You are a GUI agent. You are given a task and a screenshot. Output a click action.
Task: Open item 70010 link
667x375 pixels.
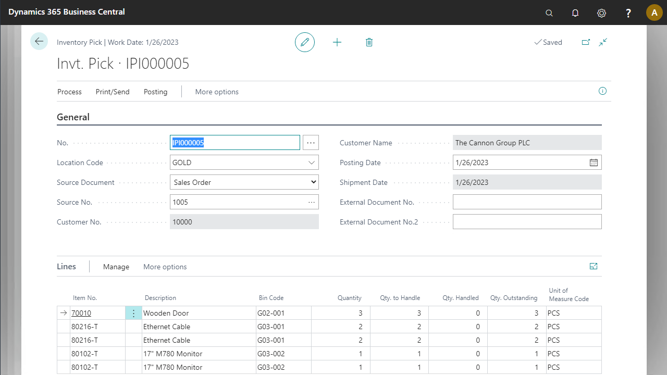(81, 313)
